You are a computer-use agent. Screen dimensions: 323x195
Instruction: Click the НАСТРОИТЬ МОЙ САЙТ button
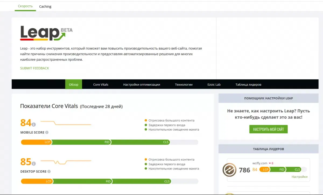point(268,129)
